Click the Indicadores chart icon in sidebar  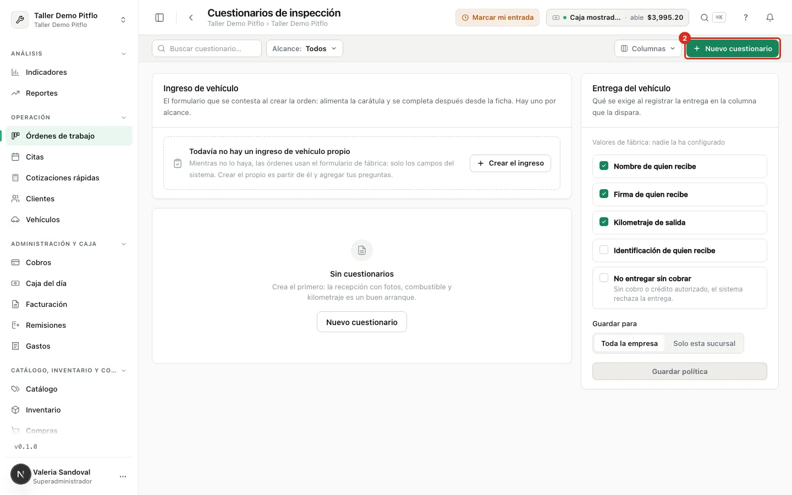(x=15, y=72)
